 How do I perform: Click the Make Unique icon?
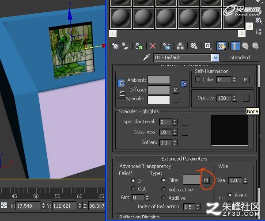coord(180,46)
